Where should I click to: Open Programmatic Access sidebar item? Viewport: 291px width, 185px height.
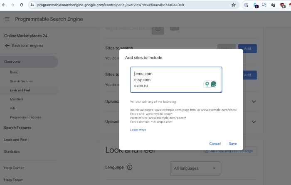pos(25,117)
